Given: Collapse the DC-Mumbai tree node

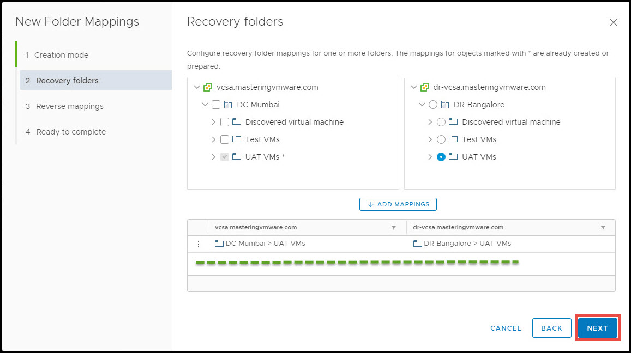Looking at the screenshot, I should pyautogui.click(x=205, y=105).
